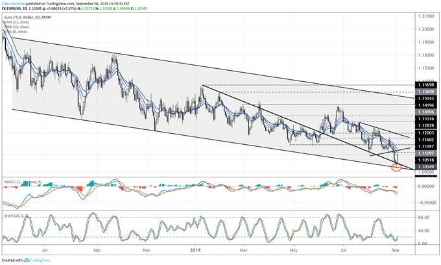Click the +0.00624 (+0.57%) change value
This screenshot has width=441, height=265.
point(61,8)
